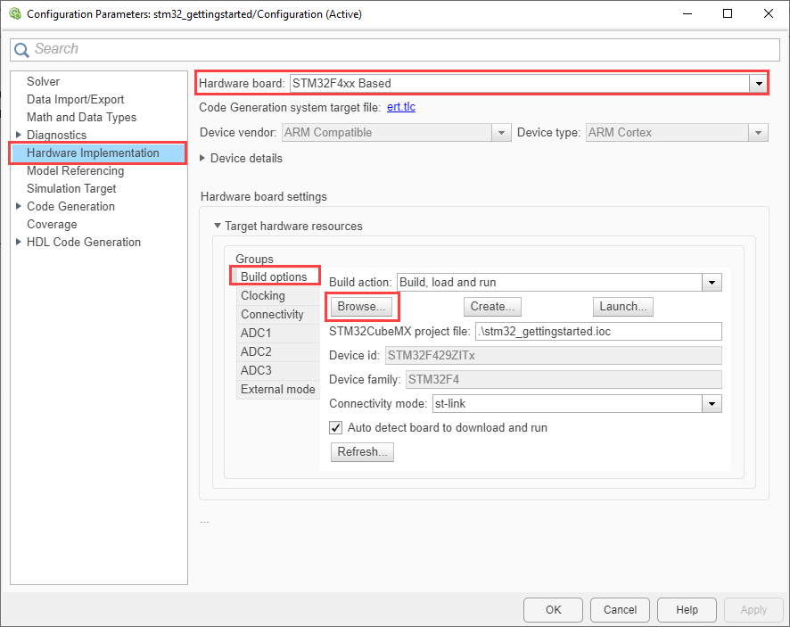Click the Refresh... button
The width and height of the screenshot is (790, 627).
click(x=362, y=452)
